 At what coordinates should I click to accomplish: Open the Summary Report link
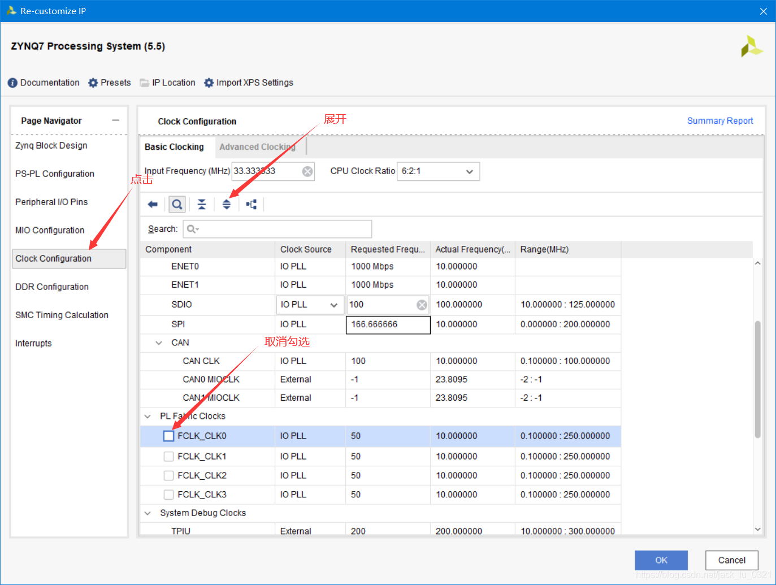[720, 121]
